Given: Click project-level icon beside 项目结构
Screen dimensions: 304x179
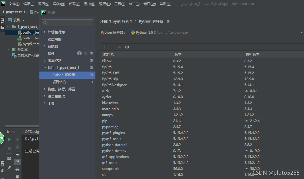Looking at the screenshot, I should [91, 82].
